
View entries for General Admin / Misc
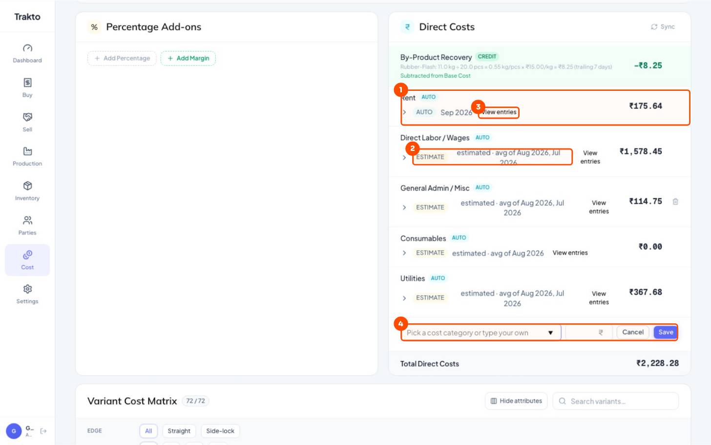click(x=599, y=207)
